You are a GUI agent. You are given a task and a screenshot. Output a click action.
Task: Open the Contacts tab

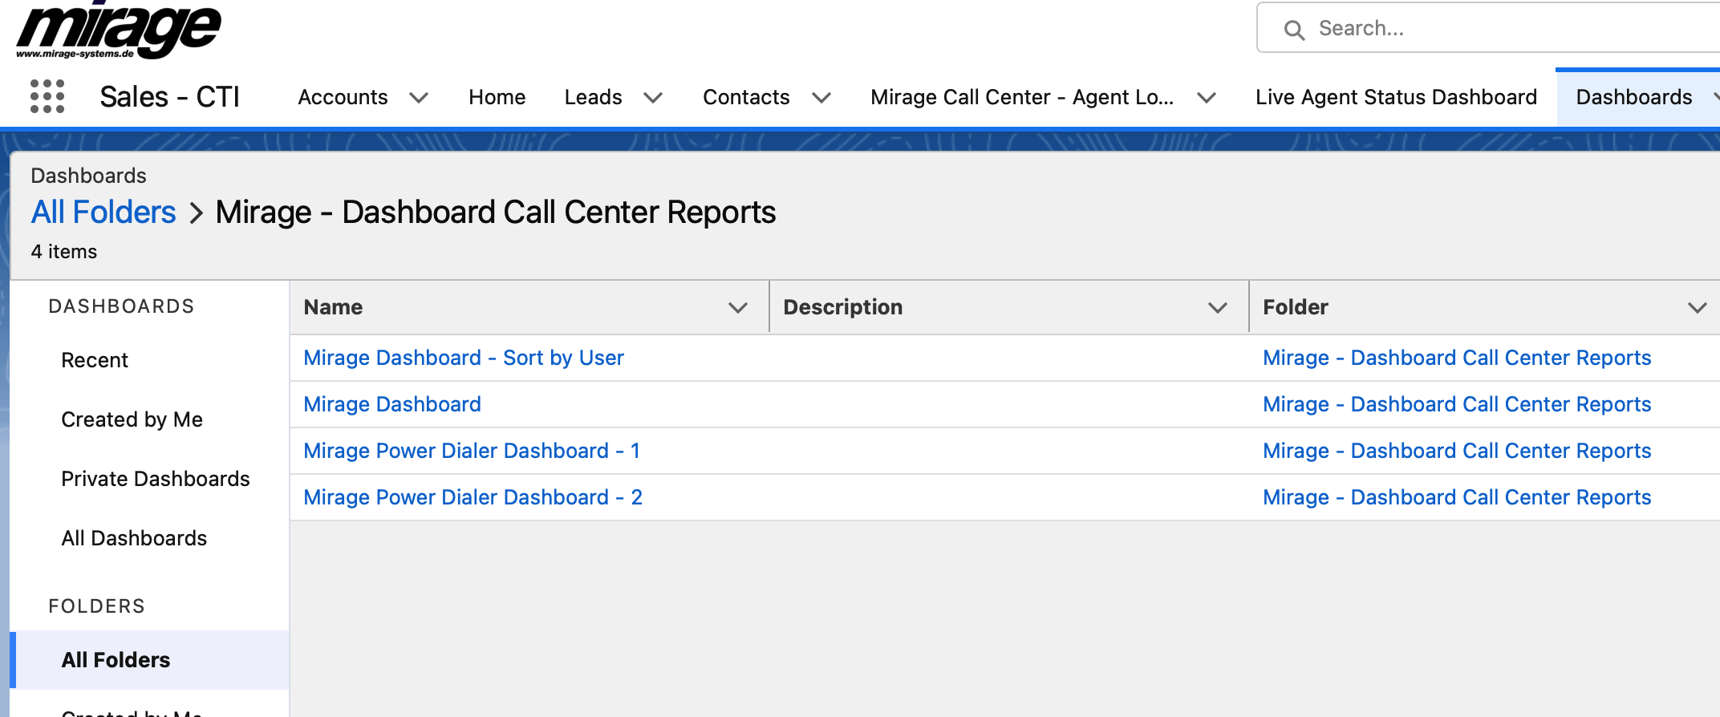point(746,97)
